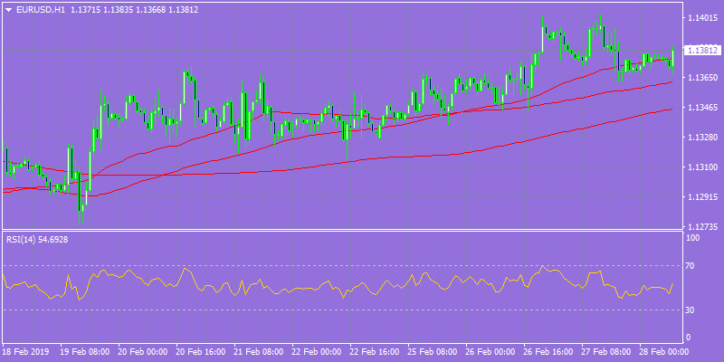Click the dashed 30 level line in RSI

342,310
